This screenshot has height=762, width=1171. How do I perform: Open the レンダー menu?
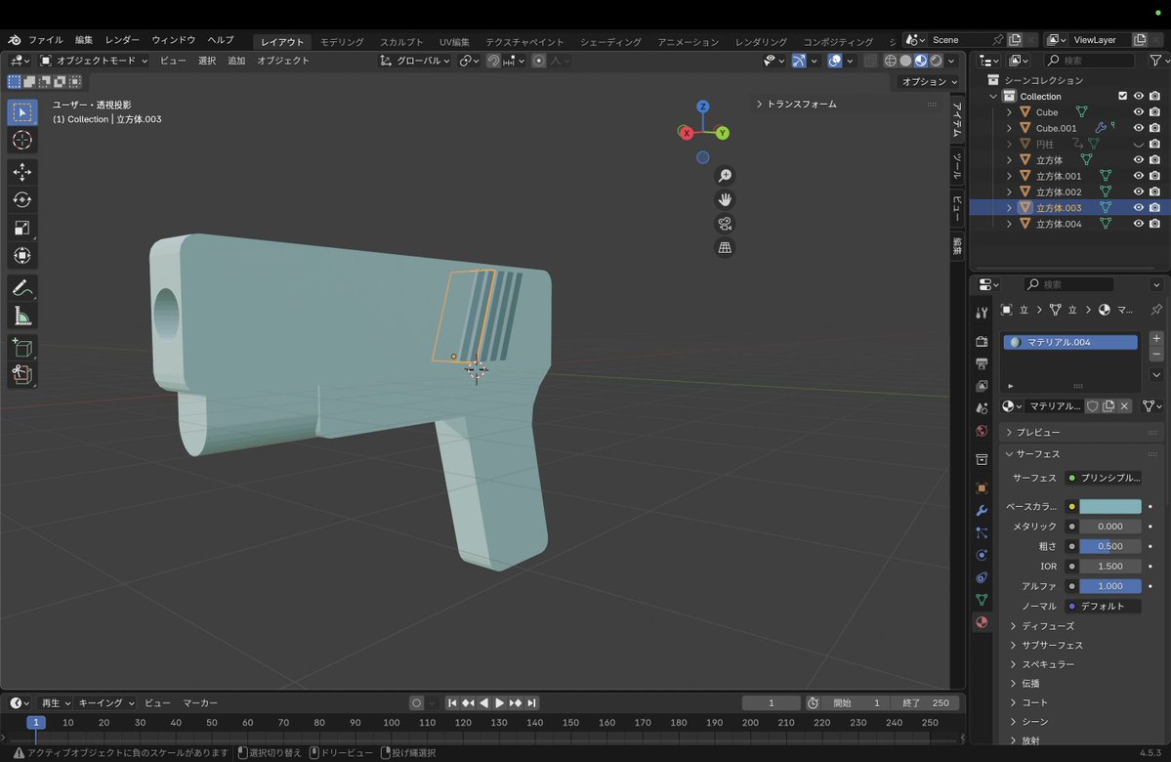coord(122,40)
